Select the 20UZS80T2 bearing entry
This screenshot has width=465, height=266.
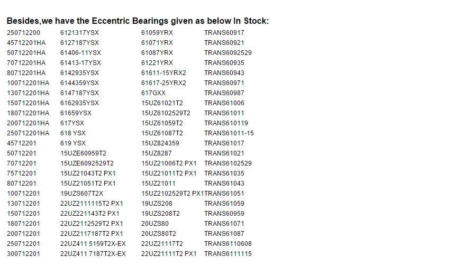159,234
